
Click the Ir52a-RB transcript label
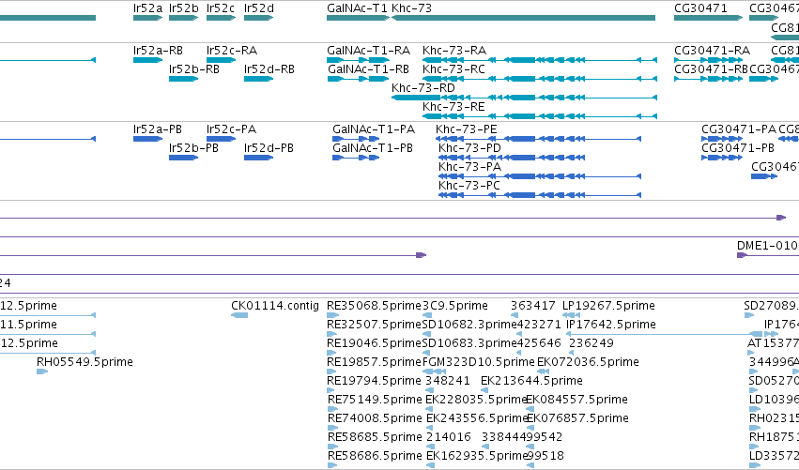(158, 51)
